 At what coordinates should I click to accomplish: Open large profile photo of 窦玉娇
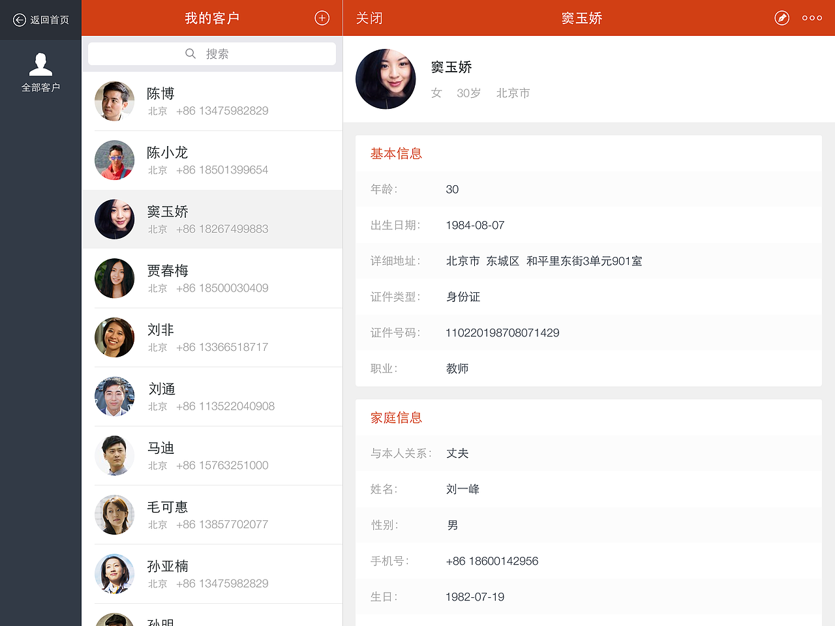[x=386, y=79]
